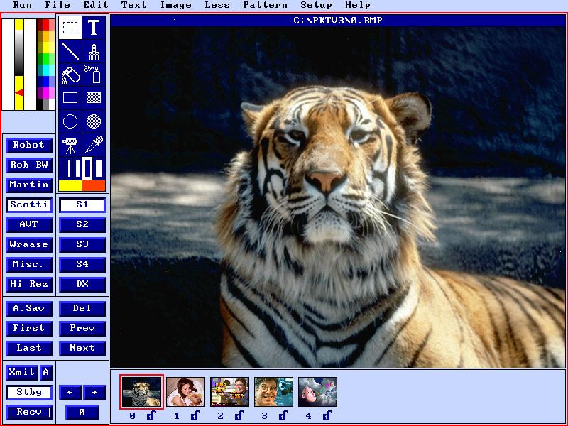Screen dimensions: 568x426
Task: Go to the Last image
Action: click(29, 349)
